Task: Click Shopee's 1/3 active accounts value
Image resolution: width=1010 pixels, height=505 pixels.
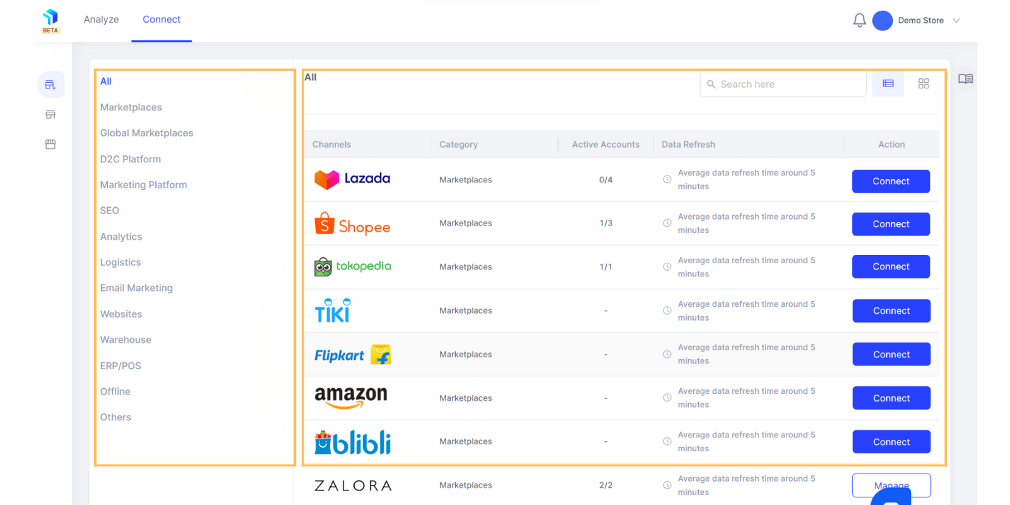Action: tap(605, 223)
